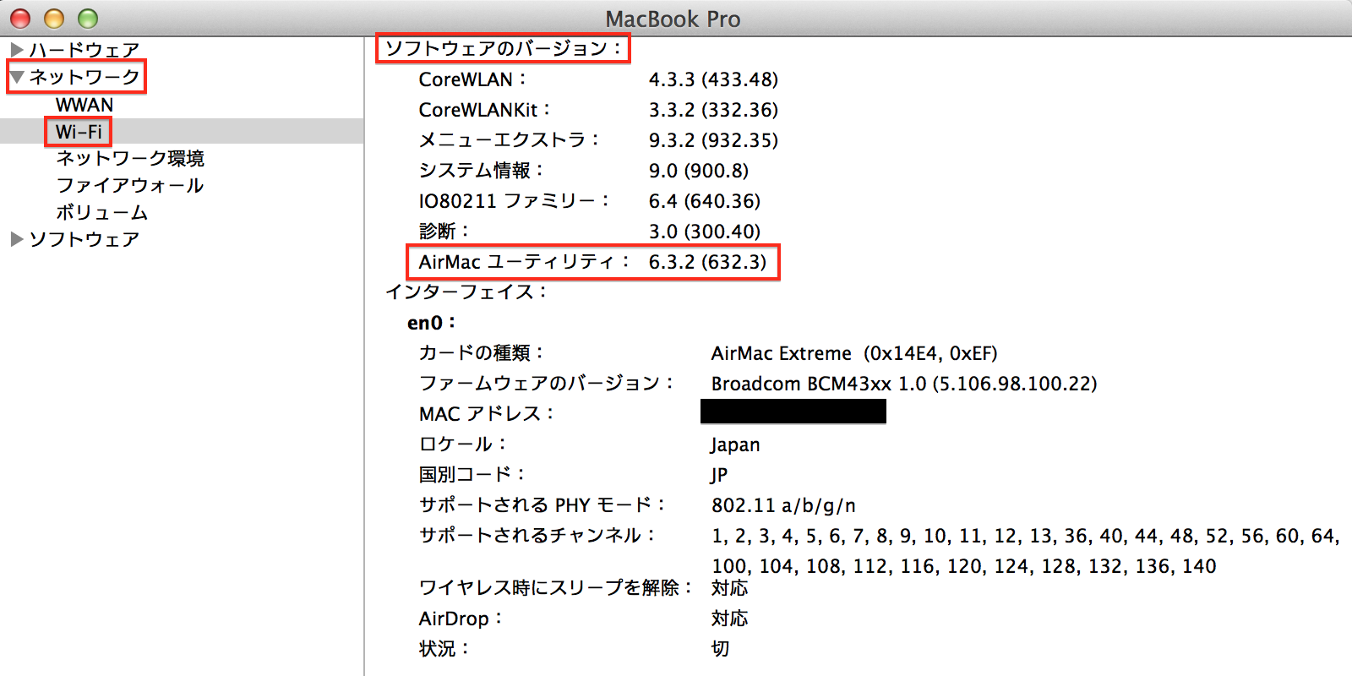Select AirMac version 6.3.2 (632.3)
Screen dimensions: 1352x676
coord(707,262)
